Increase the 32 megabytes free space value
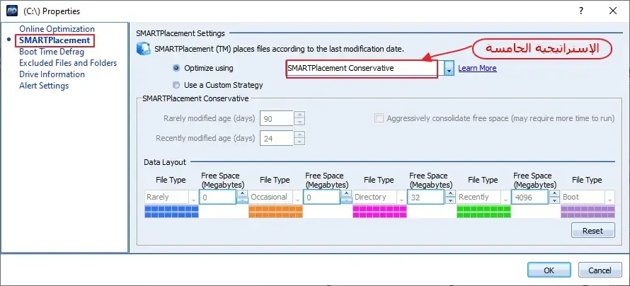630x286 pixels. [450, 193]
